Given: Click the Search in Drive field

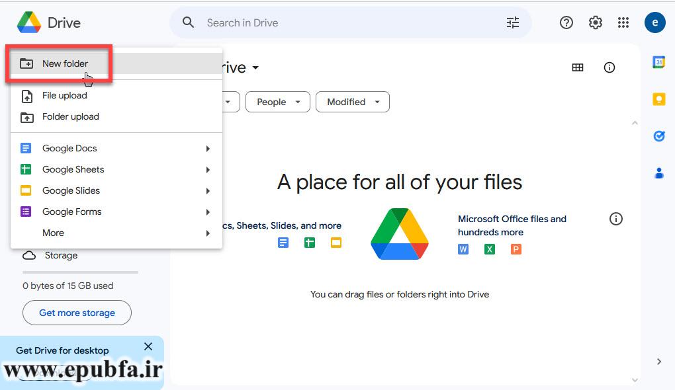Looking at the screenshot, I should 351,22.
